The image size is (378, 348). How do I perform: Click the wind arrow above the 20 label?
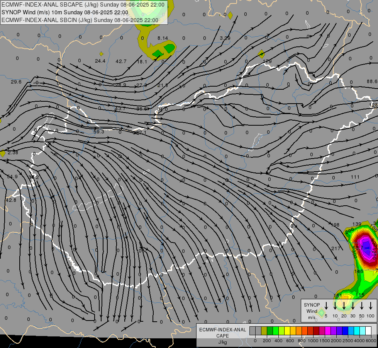tap(344, 305)
